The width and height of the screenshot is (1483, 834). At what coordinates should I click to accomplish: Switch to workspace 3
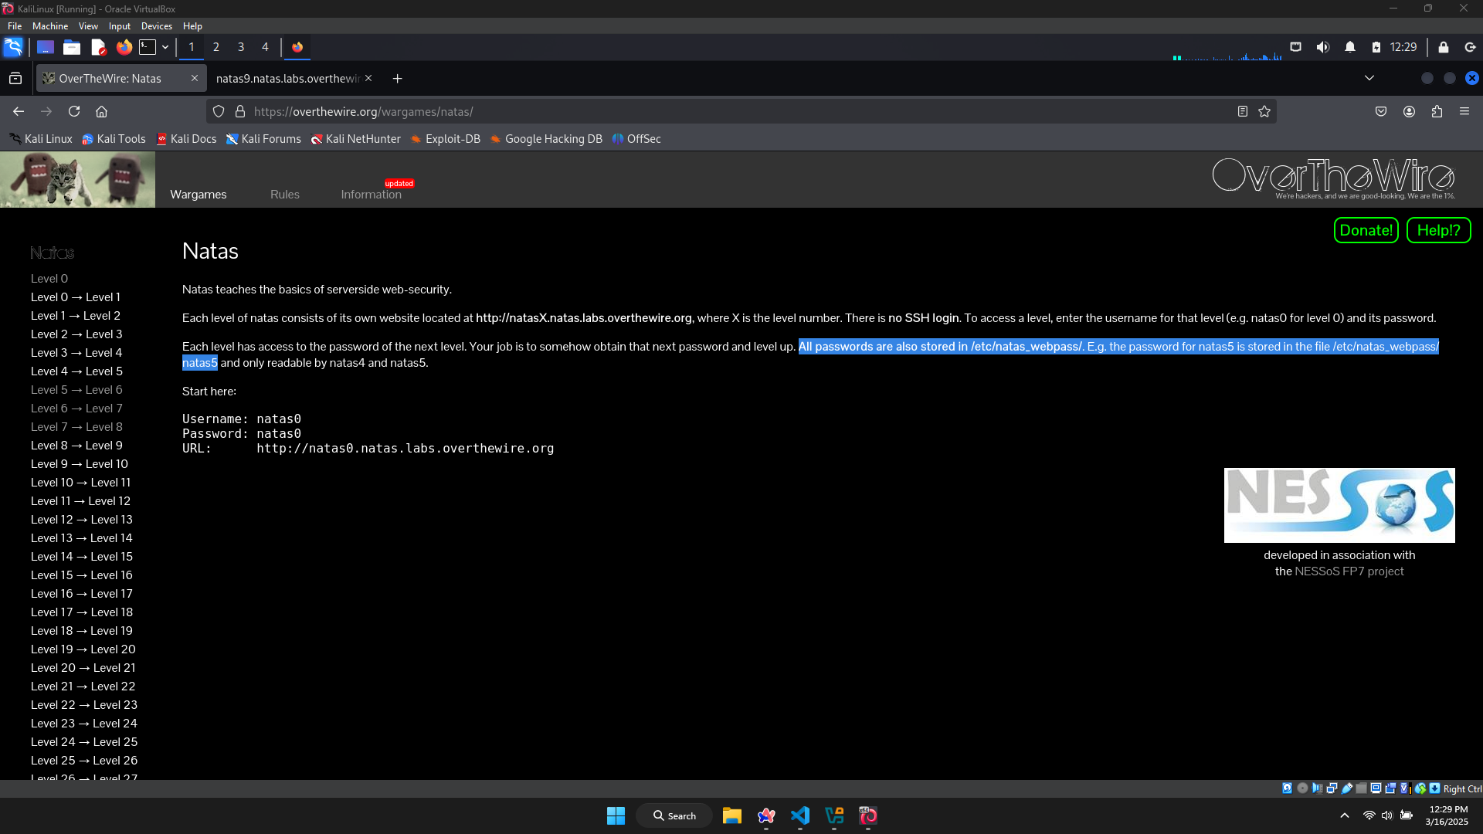click(x=241, y=47)
